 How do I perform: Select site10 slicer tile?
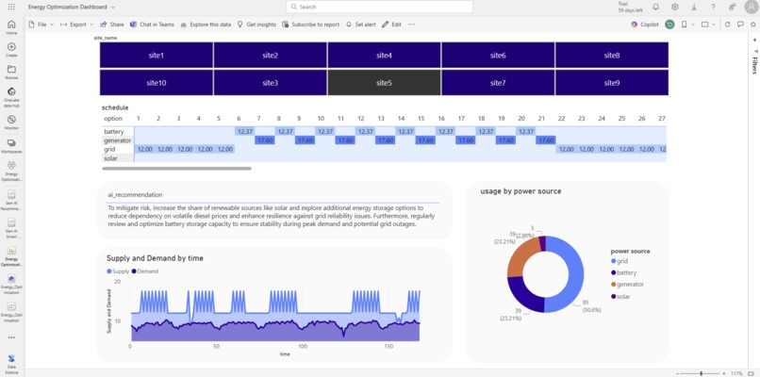[157, 83]
